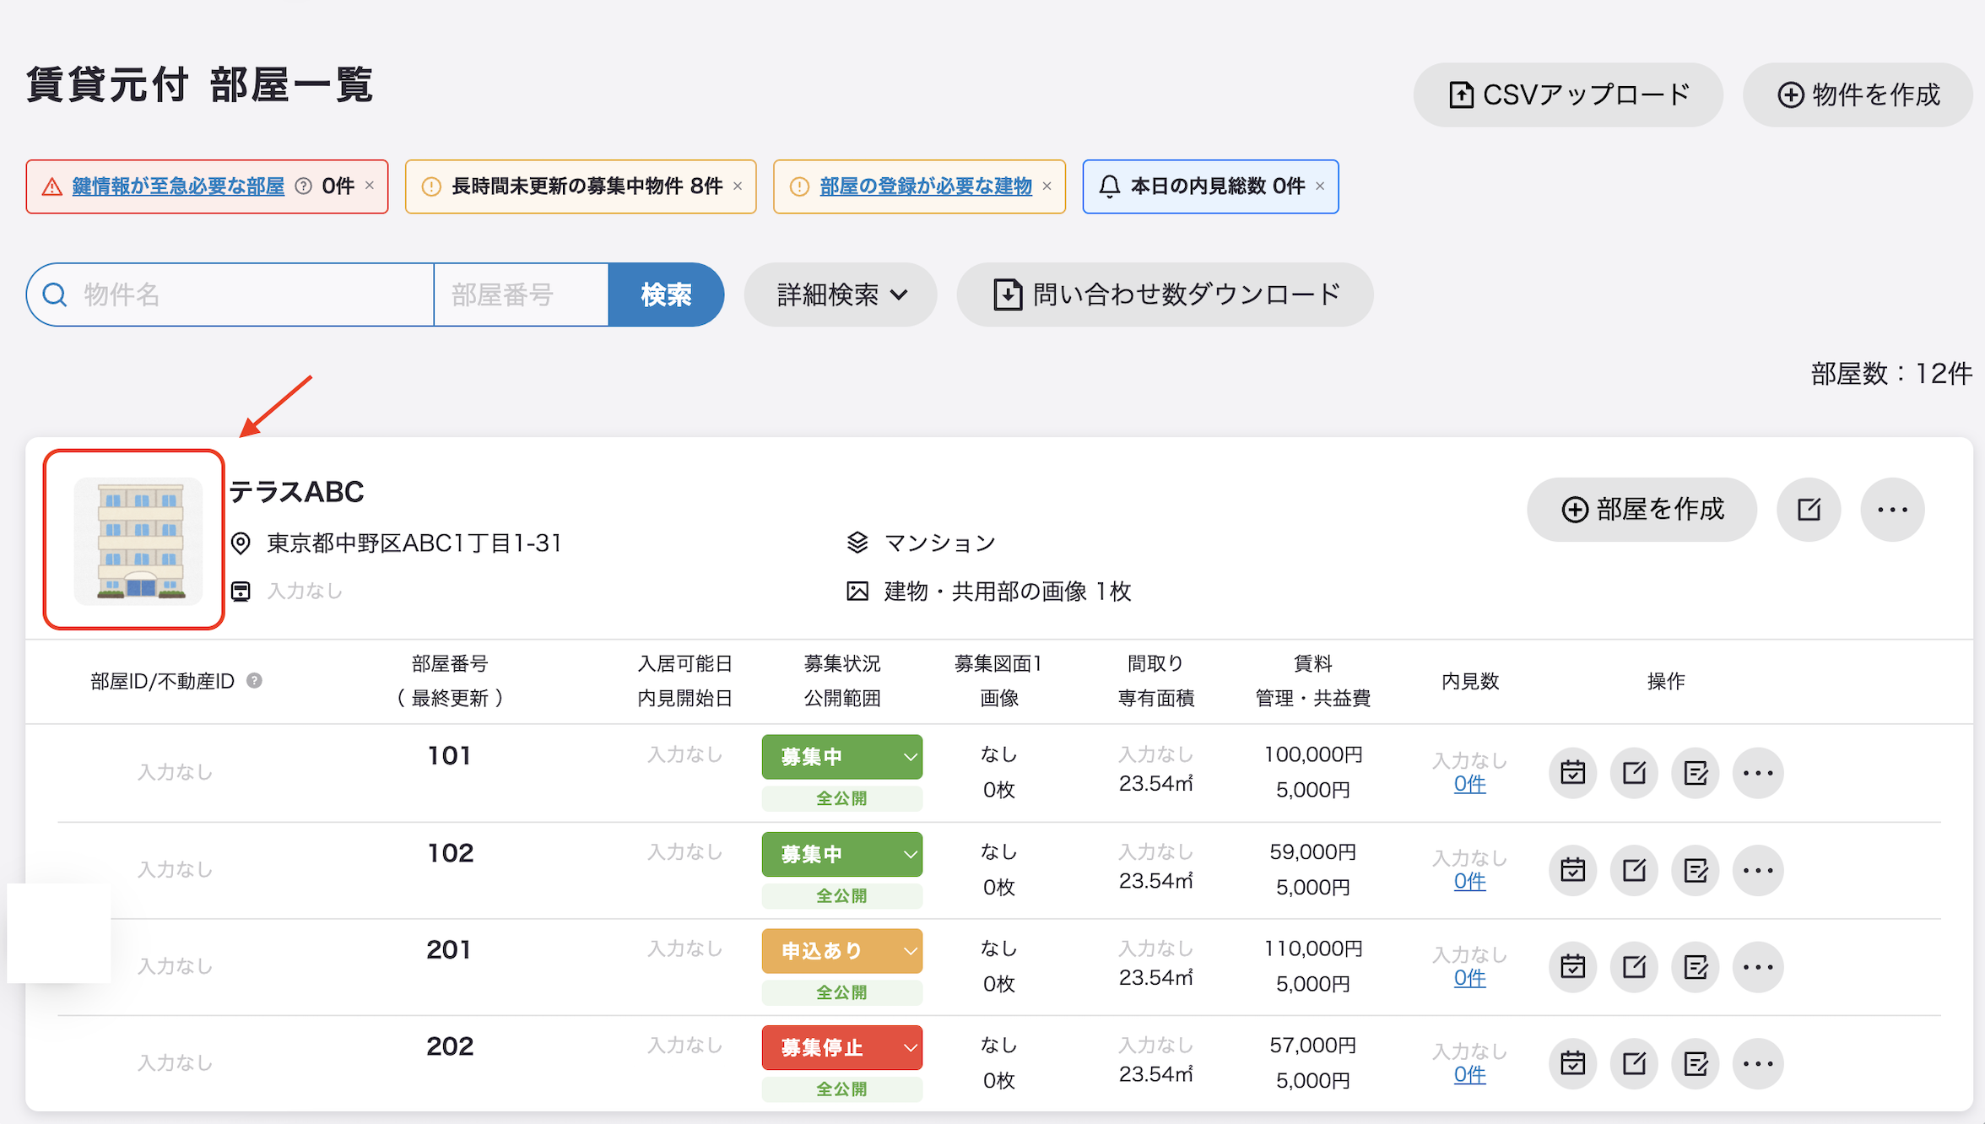Image resolution: width=1985 pixels, height=1124 pixels.
Task: Click 問い合わせ数ダウンロード button
Action: tap(1165, 295)
